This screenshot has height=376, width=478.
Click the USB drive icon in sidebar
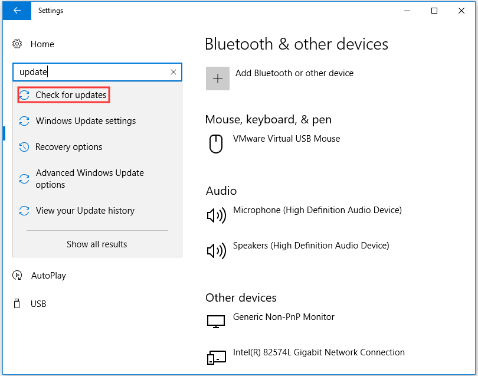tap(17, 304)
